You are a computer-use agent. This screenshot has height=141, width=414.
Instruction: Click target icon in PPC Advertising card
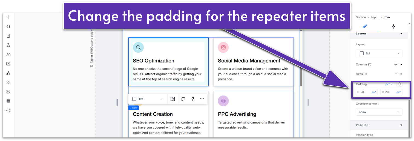[x=223, y=101]
